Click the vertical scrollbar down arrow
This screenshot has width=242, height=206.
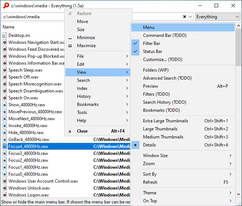click(x=238, y=194)
